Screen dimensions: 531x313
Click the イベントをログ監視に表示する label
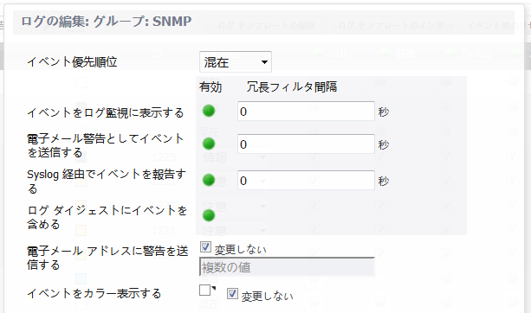click(106, 112)
